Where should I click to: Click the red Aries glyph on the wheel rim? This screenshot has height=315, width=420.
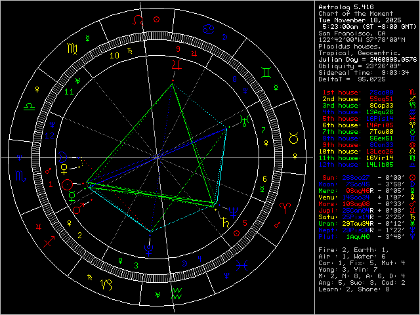point(285,207)
